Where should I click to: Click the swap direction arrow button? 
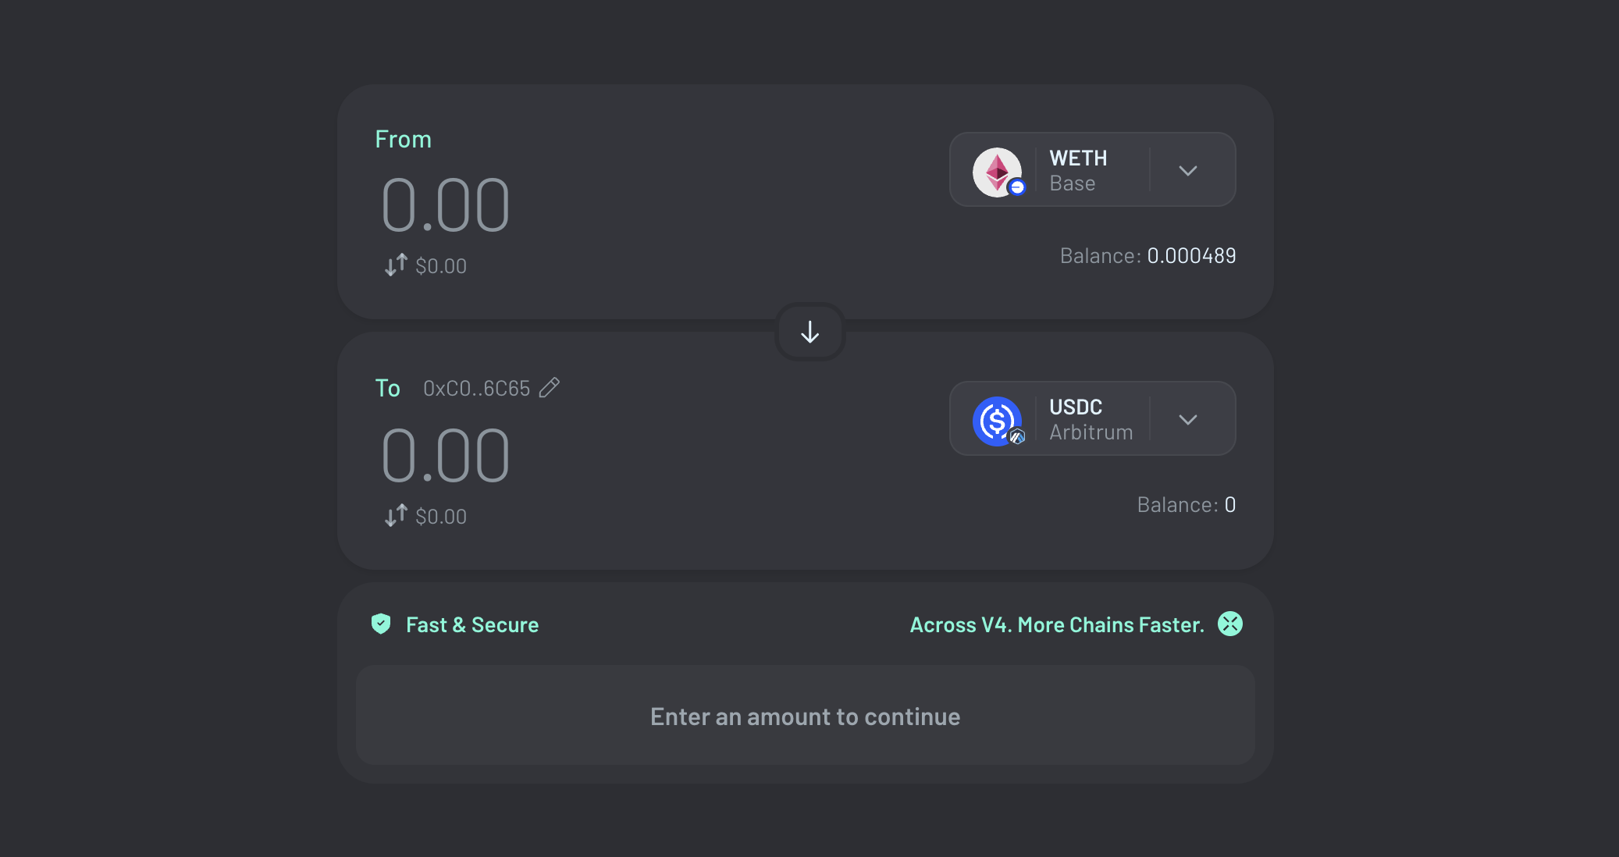coord(810,332)
